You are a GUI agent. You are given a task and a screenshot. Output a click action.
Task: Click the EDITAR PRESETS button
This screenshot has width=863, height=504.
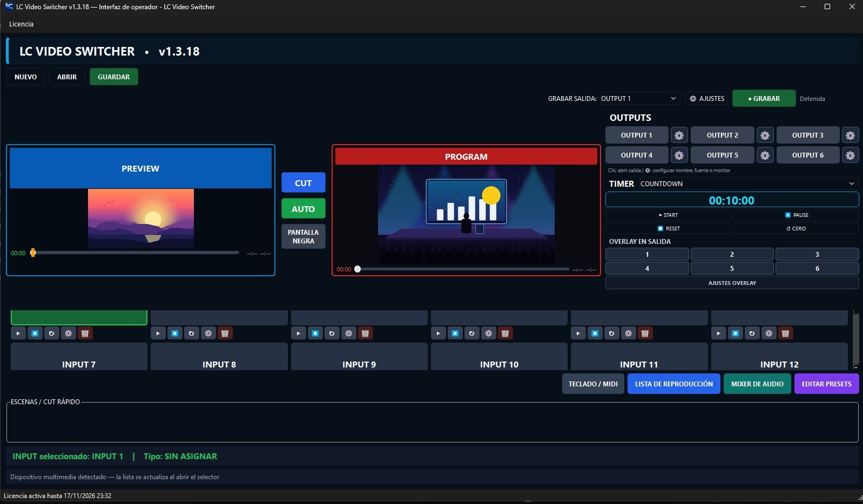click(826, 384)
